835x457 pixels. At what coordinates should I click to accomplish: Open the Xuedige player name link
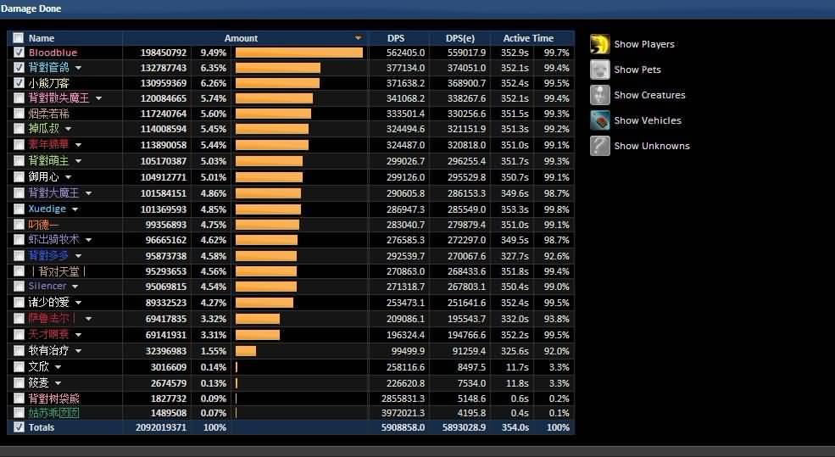coord(47,209)
